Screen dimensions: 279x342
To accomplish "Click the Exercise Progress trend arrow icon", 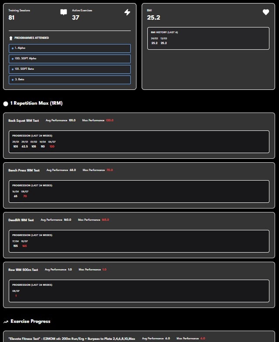I will [6, 322].
